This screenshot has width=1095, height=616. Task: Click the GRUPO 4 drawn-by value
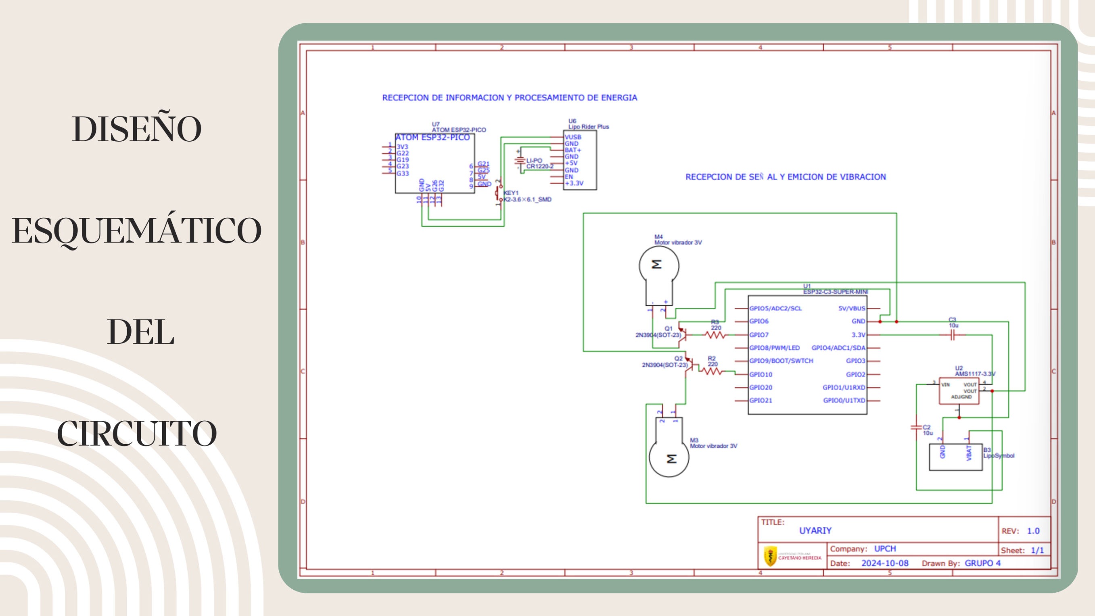(x=982, y=563)
